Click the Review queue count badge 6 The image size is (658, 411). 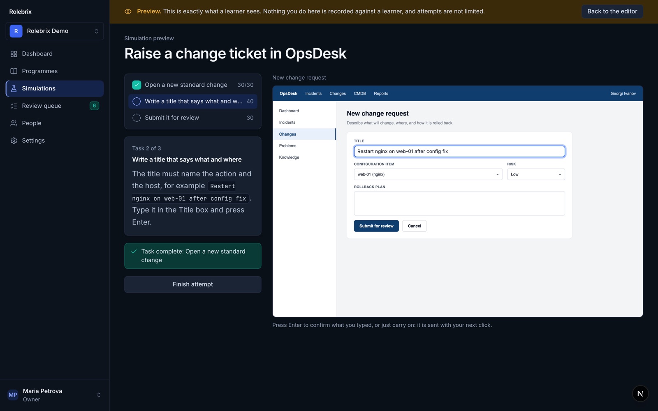94,106
